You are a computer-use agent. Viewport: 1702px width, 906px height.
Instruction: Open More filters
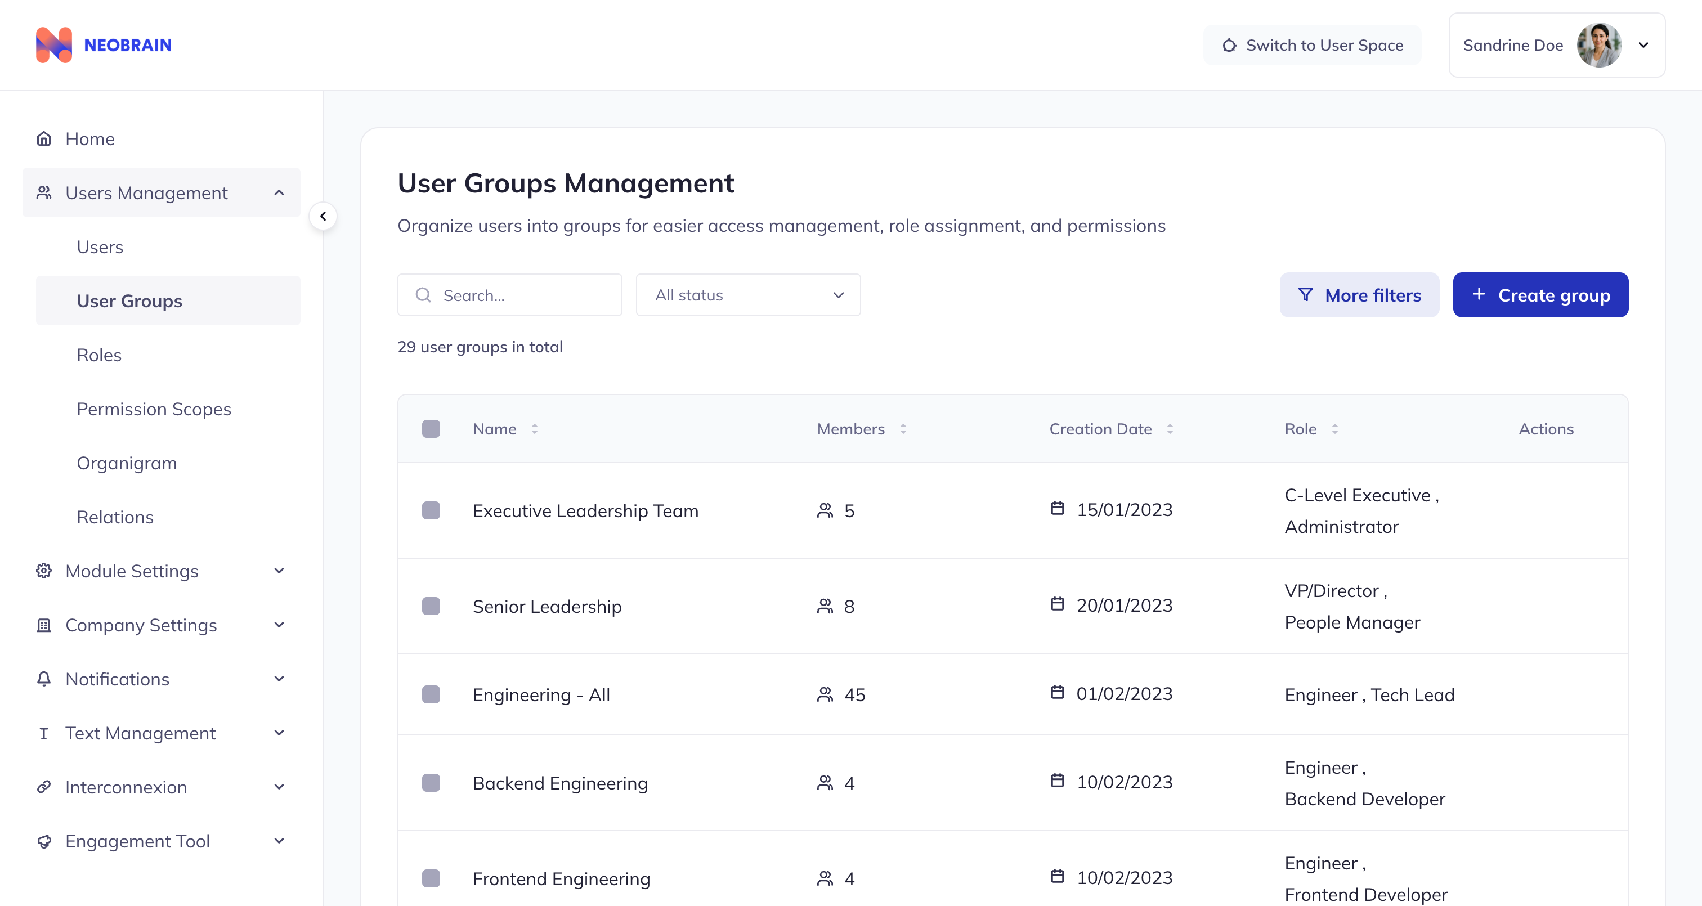point(1359,295)
